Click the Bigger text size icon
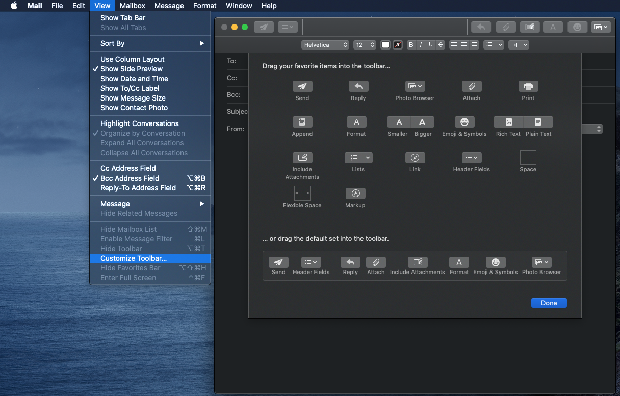This screenshot has width=620, height=396. [x=422, y=122]
